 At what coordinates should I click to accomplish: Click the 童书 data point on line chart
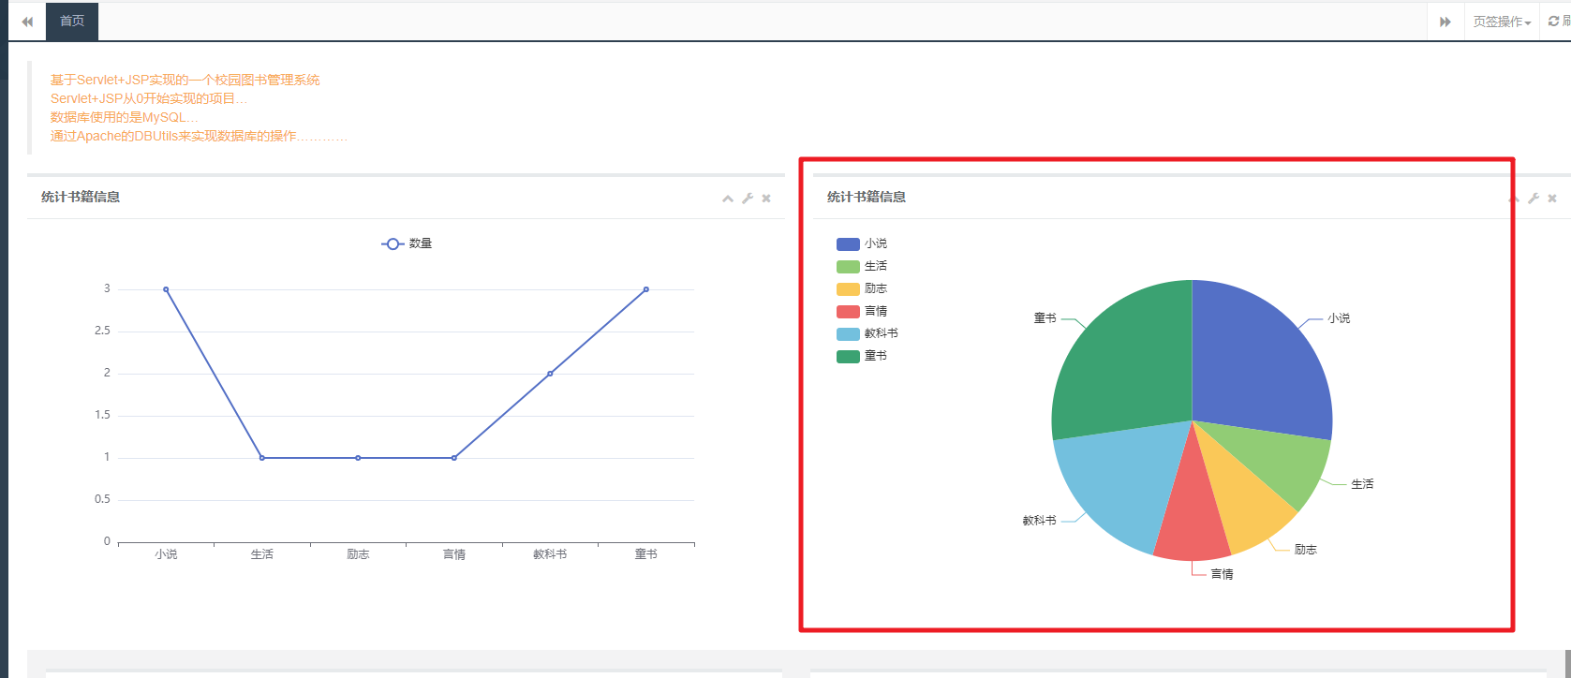pyautogui.click(x=646, y=289)
